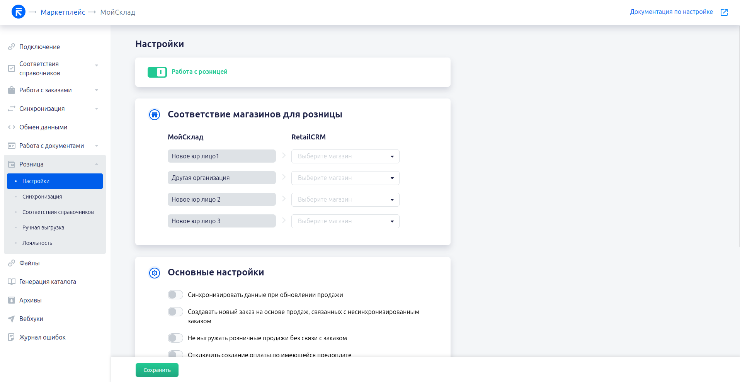Image resolution: width=740 pixels, height=382 pixels.
Task: Click the Генерация каталога book icon
Action: (12, 282)
